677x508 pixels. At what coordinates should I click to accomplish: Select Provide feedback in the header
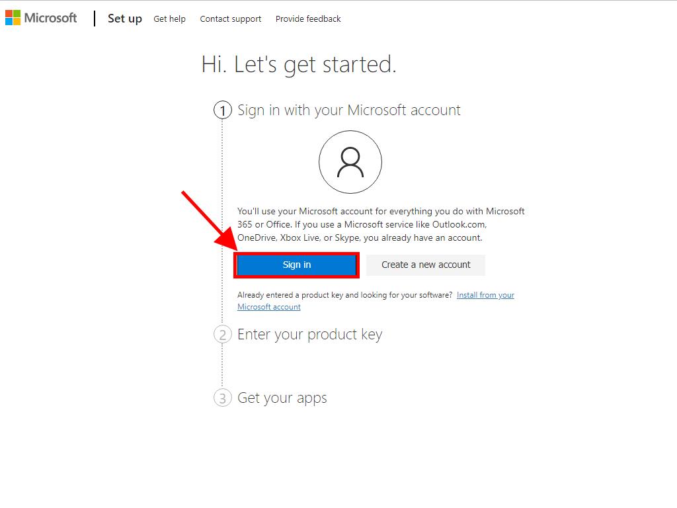(x=308, y=19)
